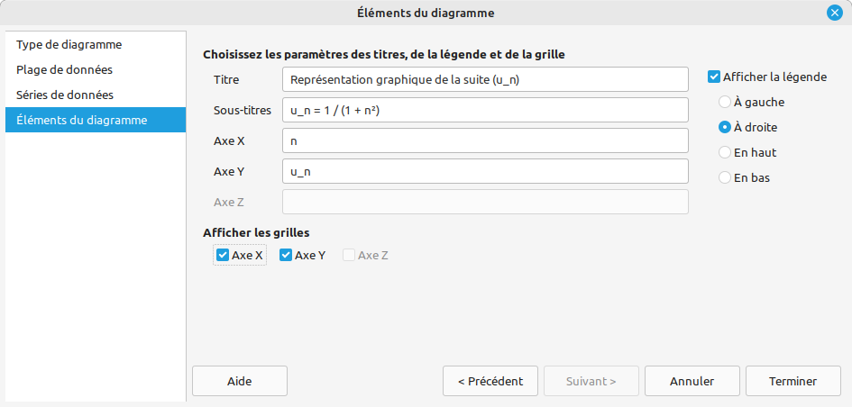Focus the Axe X title field
This screenshot has height=407, width=852.
pyautogui.click(x=485, y=140)
